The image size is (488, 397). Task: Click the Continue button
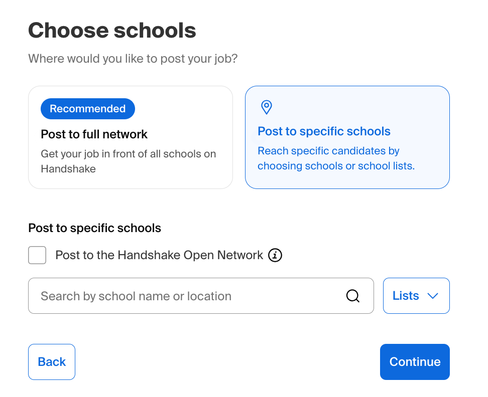click(415, 361)
